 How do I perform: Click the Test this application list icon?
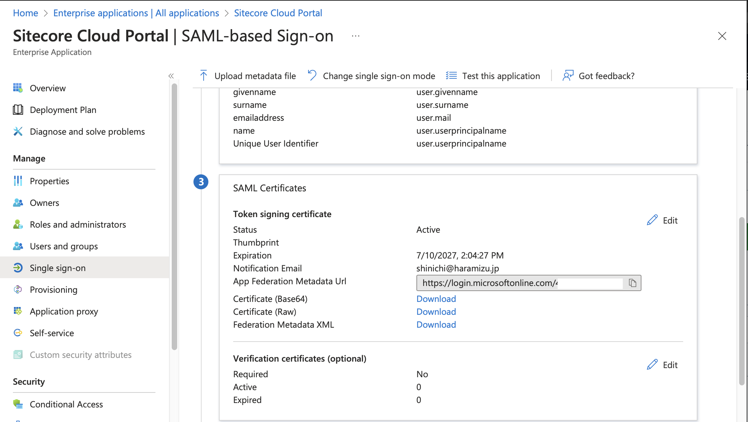451,76
